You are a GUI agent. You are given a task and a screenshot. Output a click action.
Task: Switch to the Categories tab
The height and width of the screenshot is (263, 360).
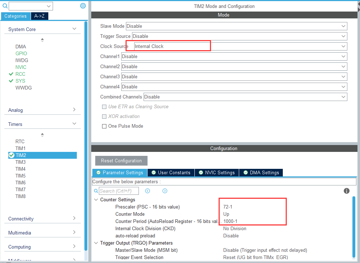tap(16, 16)
